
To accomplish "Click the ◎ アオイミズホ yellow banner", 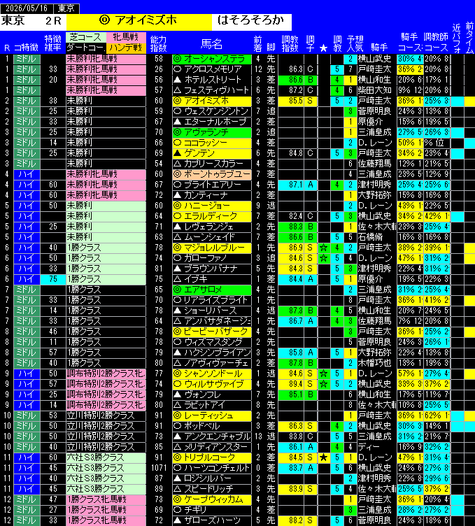I will coord(139,22).
